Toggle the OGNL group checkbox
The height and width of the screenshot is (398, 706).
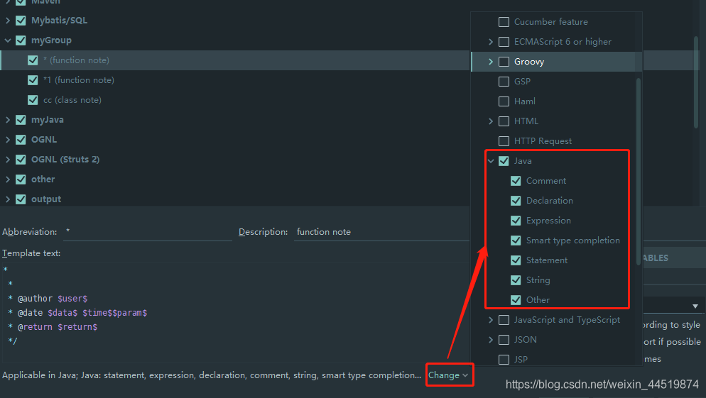(x=21, y=140)
